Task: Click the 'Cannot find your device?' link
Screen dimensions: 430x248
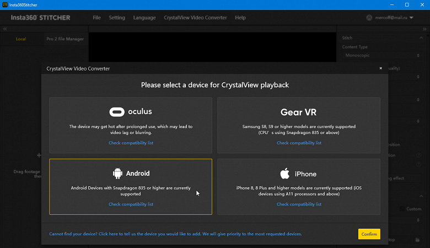Action: pos(175,234)
